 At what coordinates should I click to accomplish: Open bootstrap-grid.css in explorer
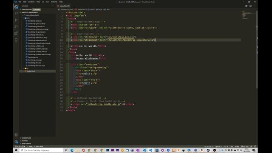[x=35, y=21]
